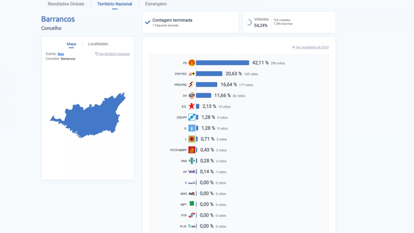Click the PAN tree logo

coord(191,161)
